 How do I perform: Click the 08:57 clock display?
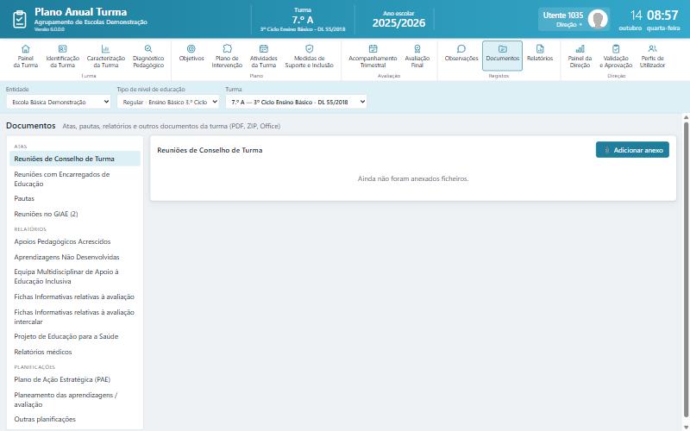point(662,16)
